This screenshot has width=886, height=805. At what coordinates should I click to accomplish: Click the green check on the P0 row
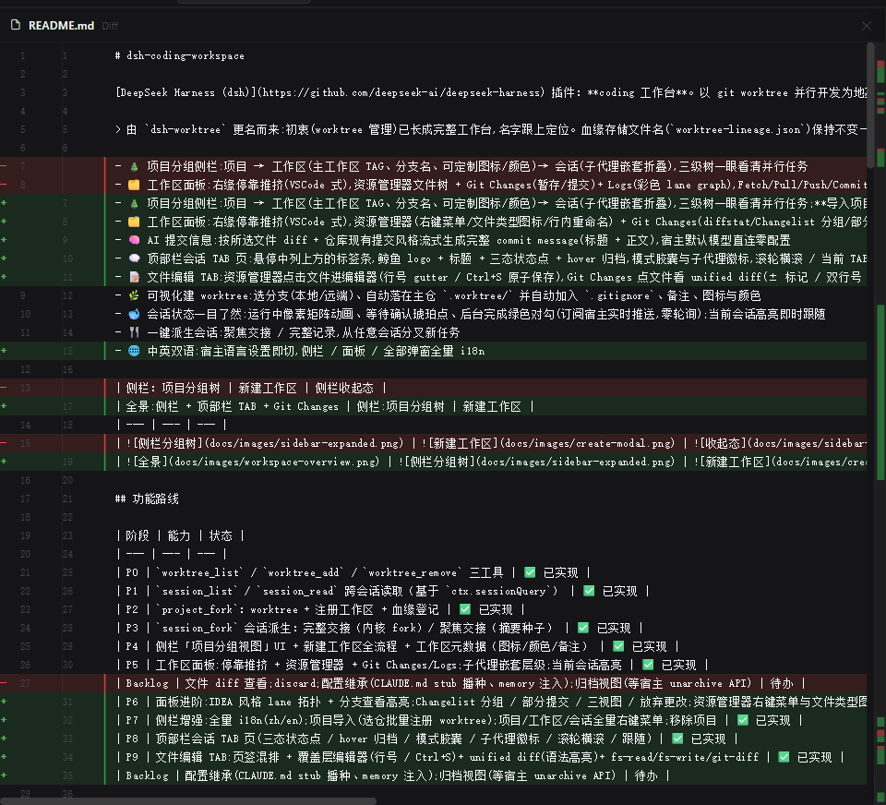[530, 572]
